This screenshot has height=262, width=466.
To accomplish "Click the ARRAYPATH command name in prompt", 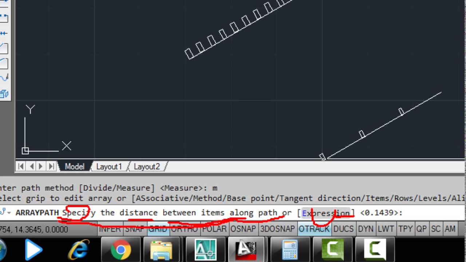I will click(x=37, y=213).
